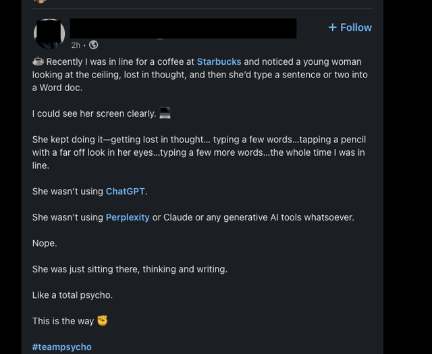Click the coffee cup emoji
The width and height of the screenshot is (432, 354).
(38, 61)
